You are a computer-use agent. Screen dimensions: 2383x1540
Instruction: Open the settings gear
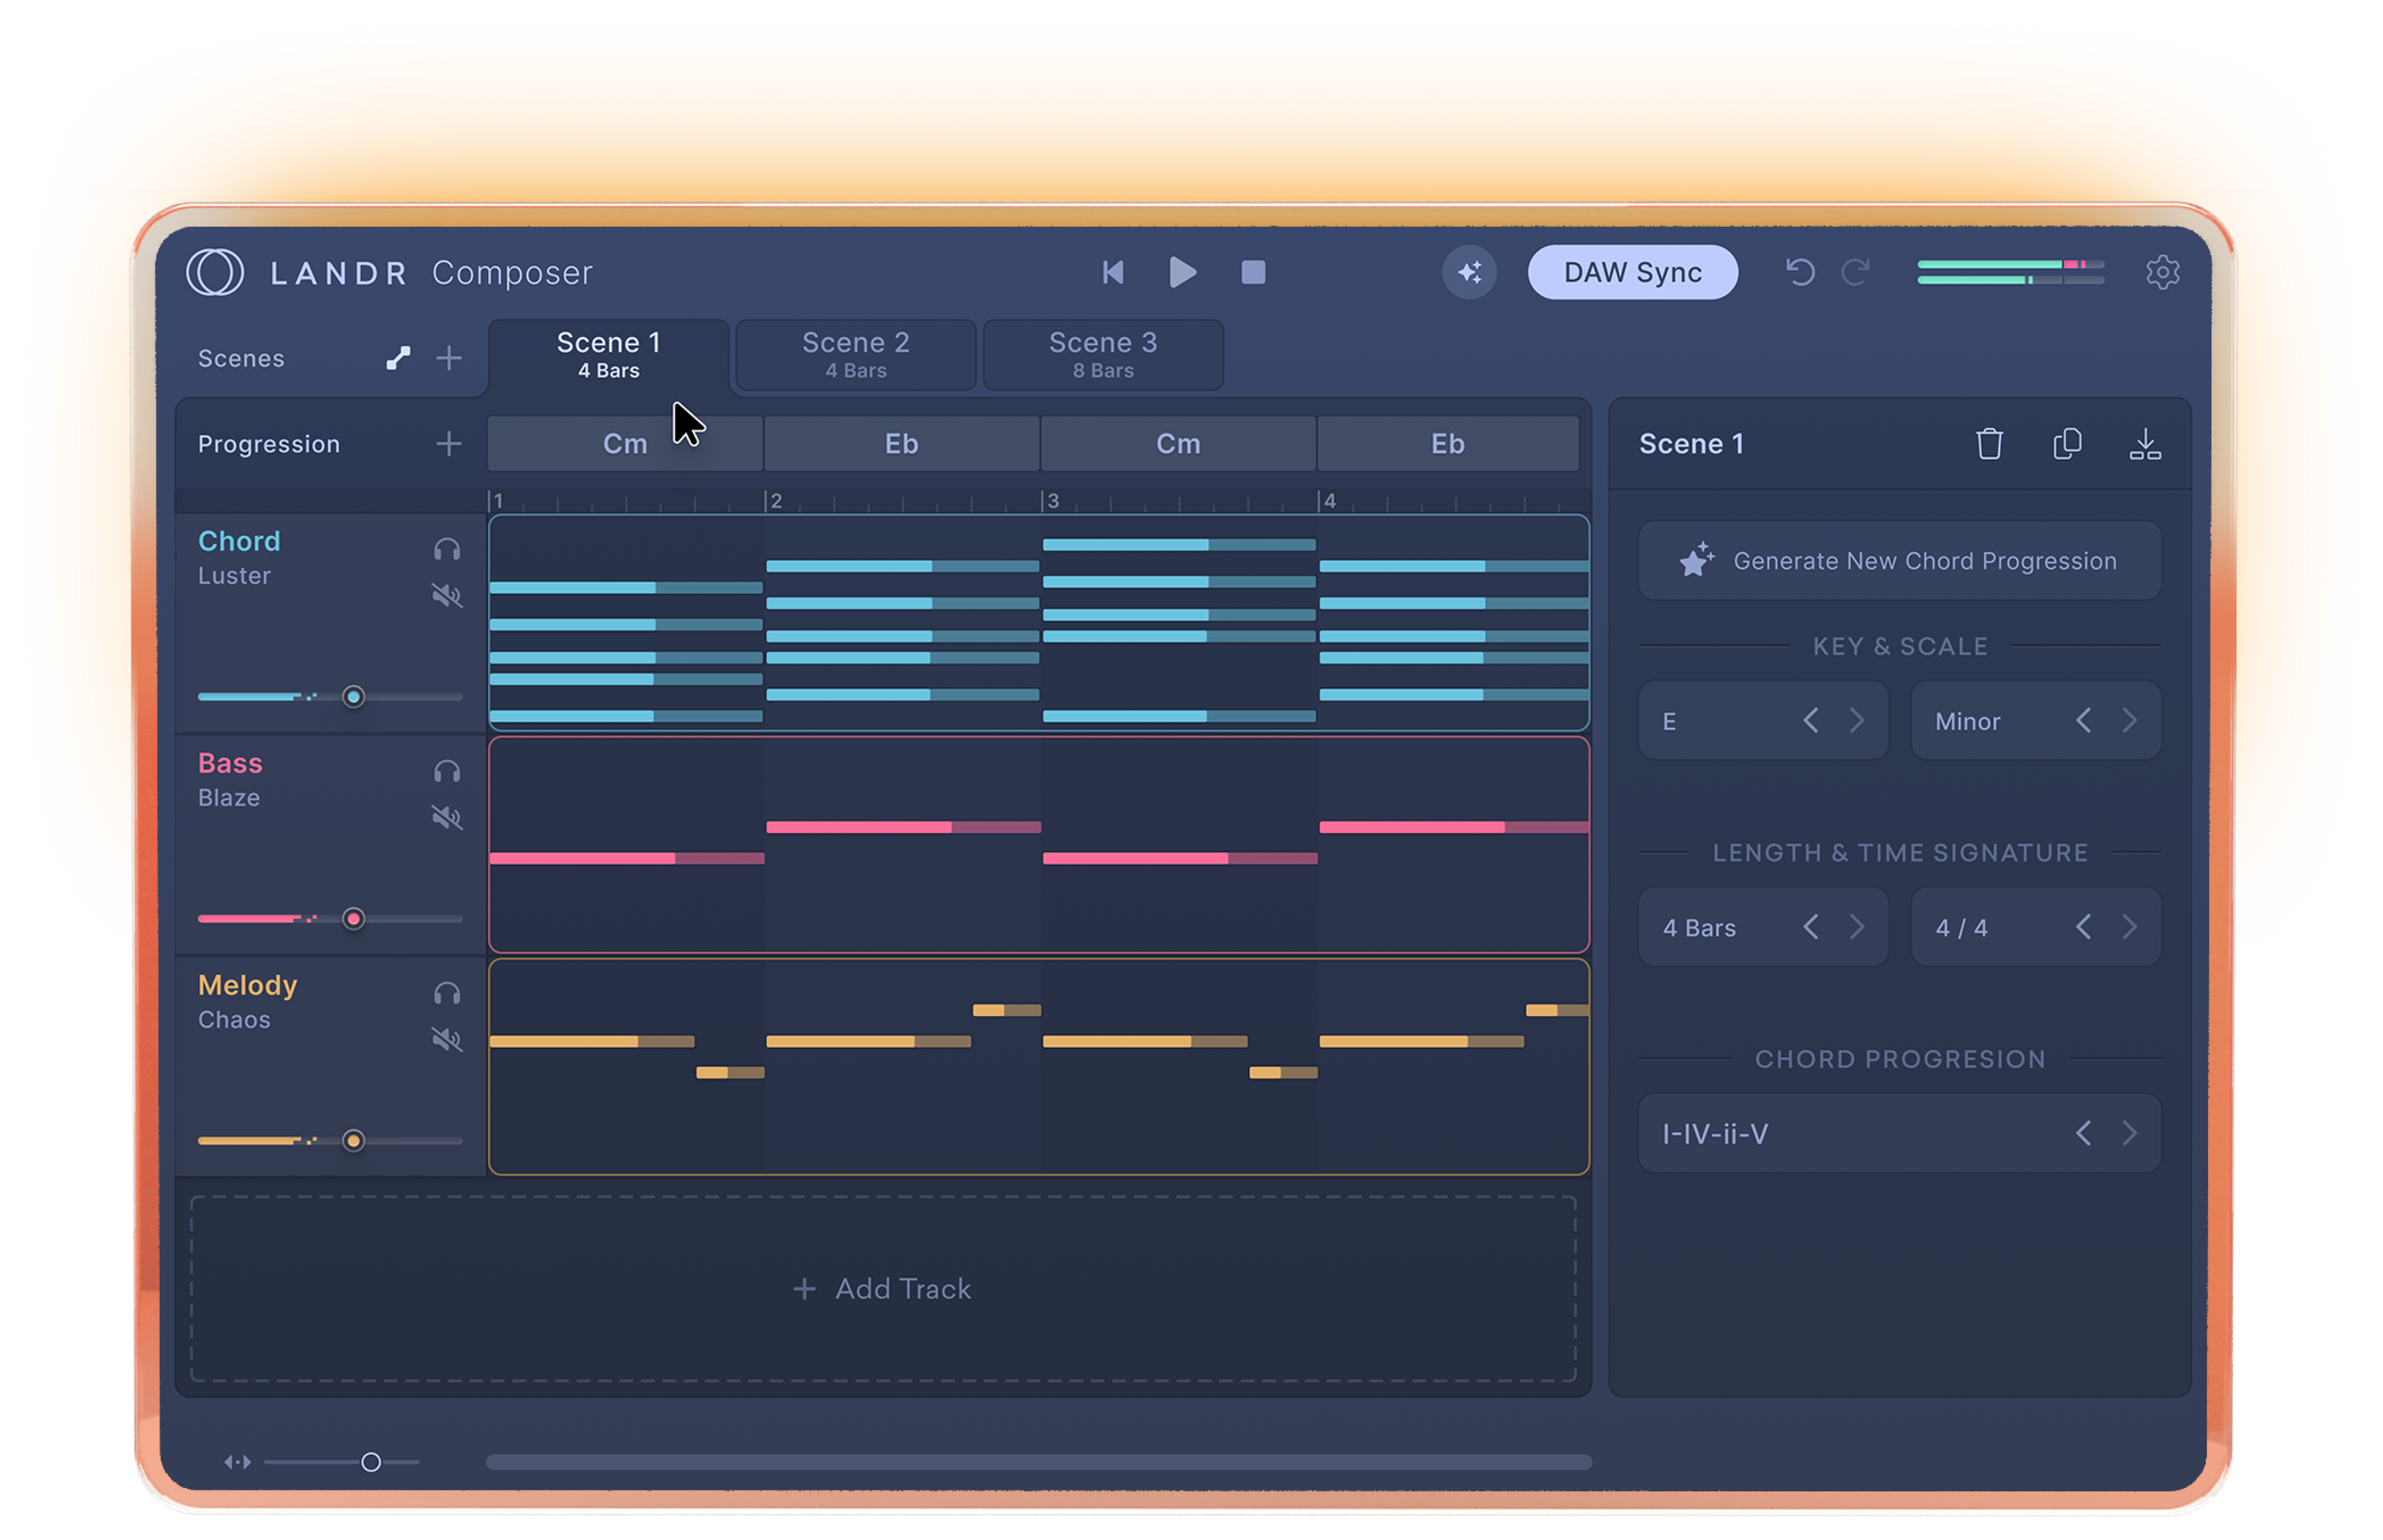2162,272
